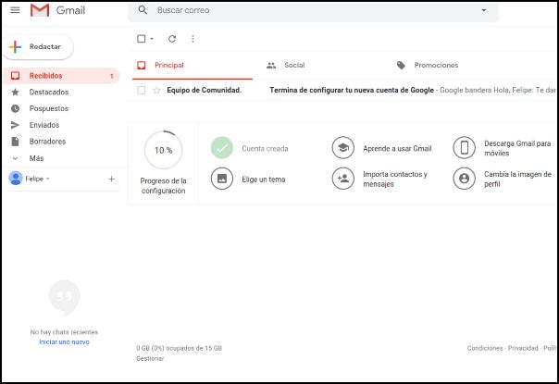This screenshot has width=559, height=384.
Task: Open the Elige un tema option
Action: 264,180
